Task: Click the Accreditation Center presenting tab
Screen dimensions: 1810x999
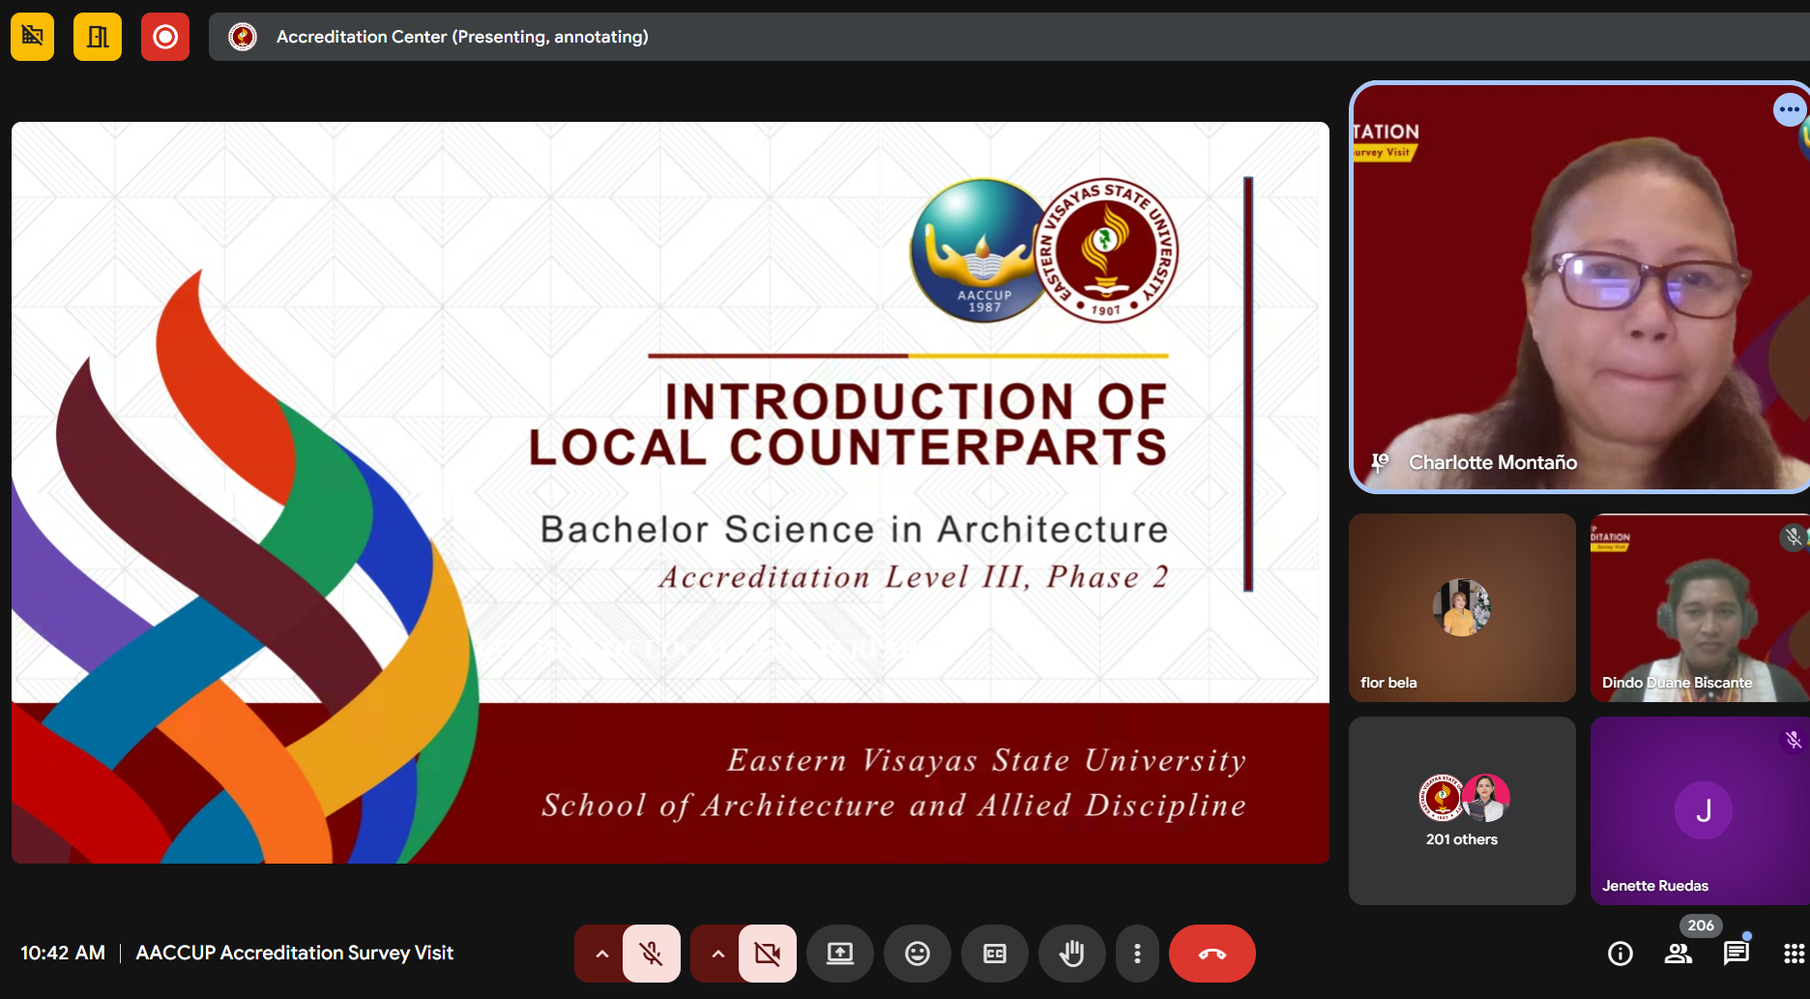Action: point(462,37)
